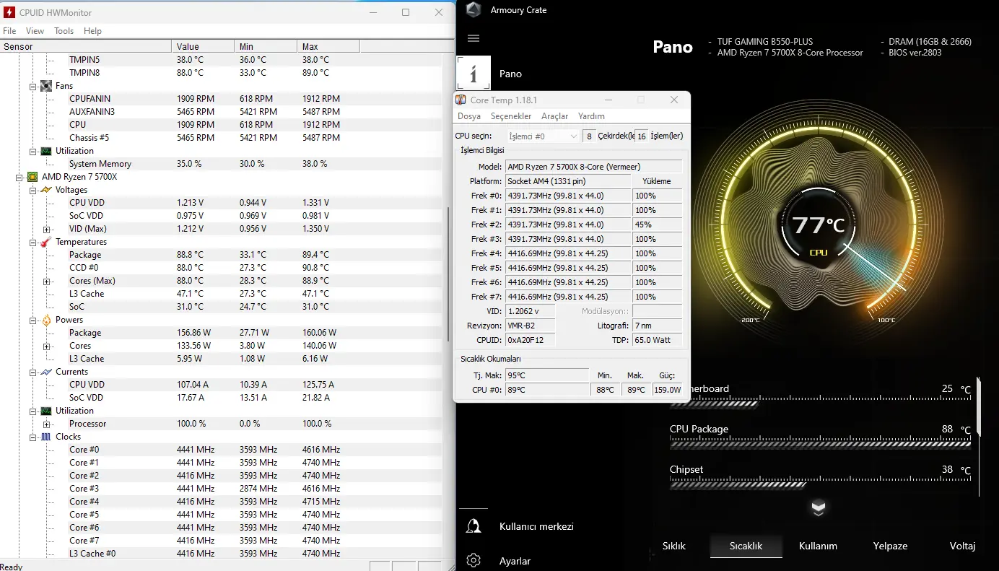Image resolution: width=999 pixels, height=571 pixels.
Task: Select the CPUFANIN fan row
Action: coord(220,99)
